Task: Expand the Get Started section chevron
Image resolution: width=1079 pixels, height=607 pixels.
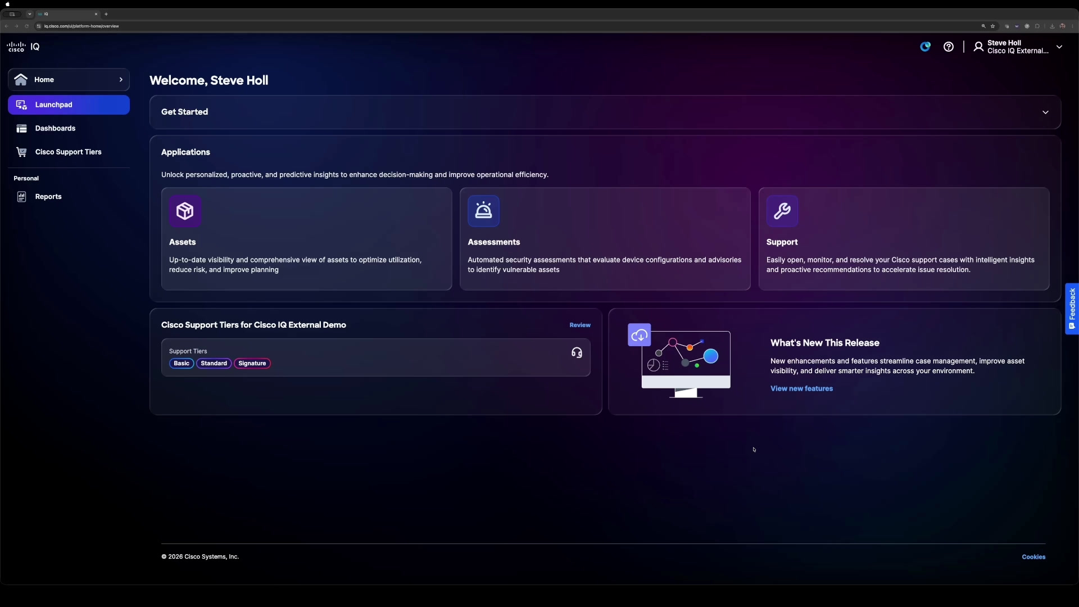Action: coord(1045,112)
